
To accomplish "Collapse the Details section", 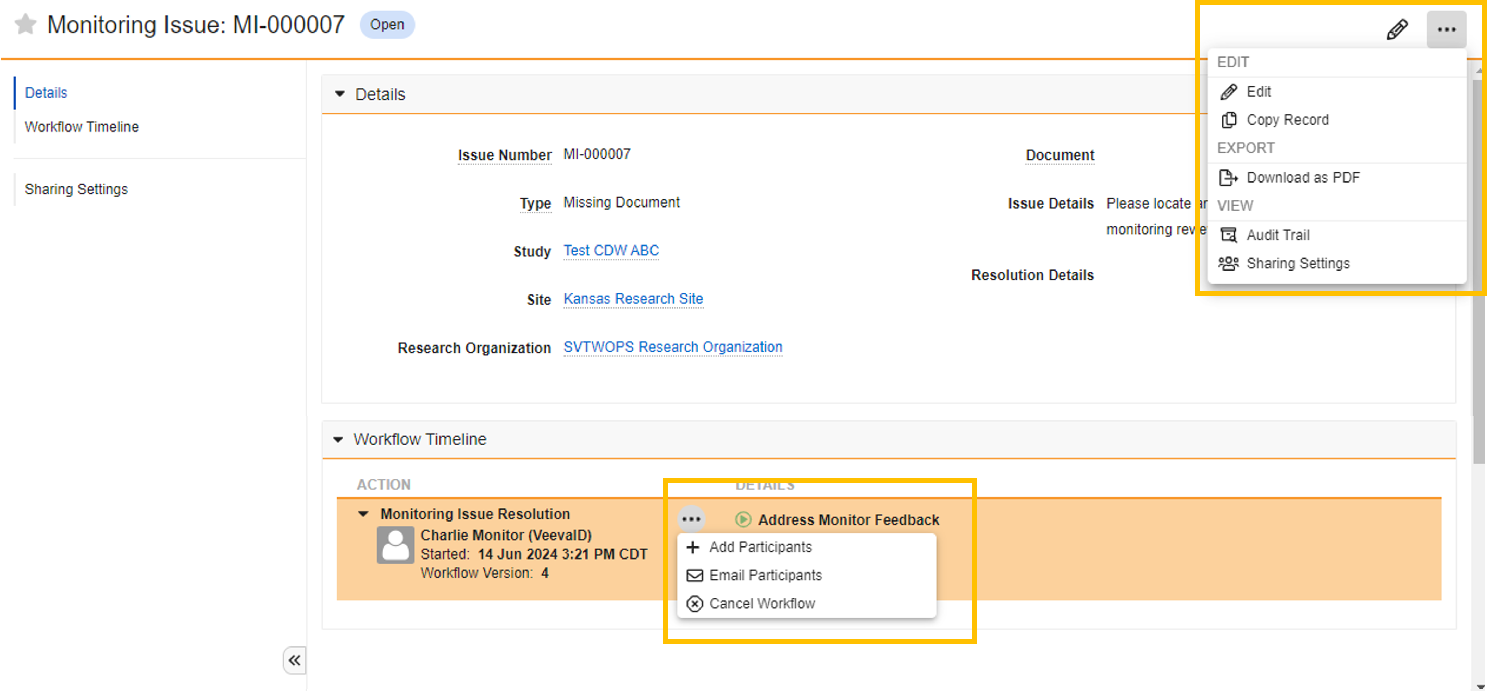I will (340, 94).
